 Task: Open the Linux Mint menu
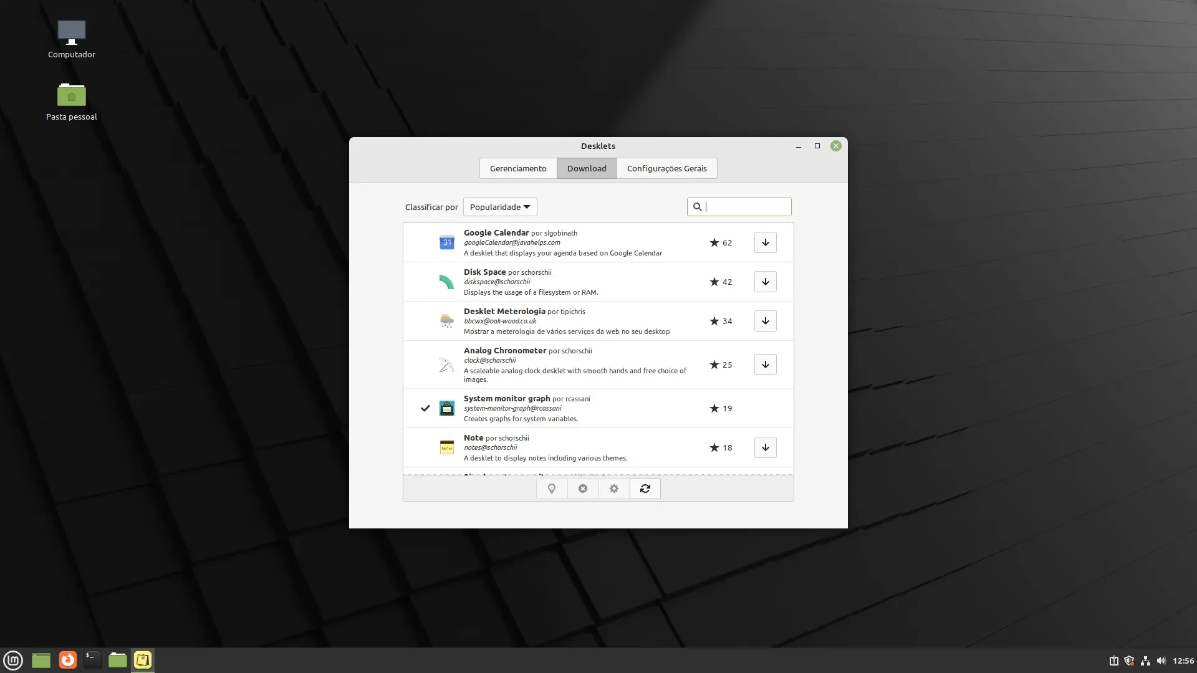point(13,660)
